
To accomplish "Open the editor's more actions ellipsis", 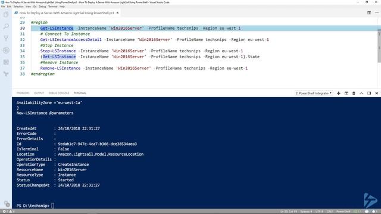I will tap(377, 13).
